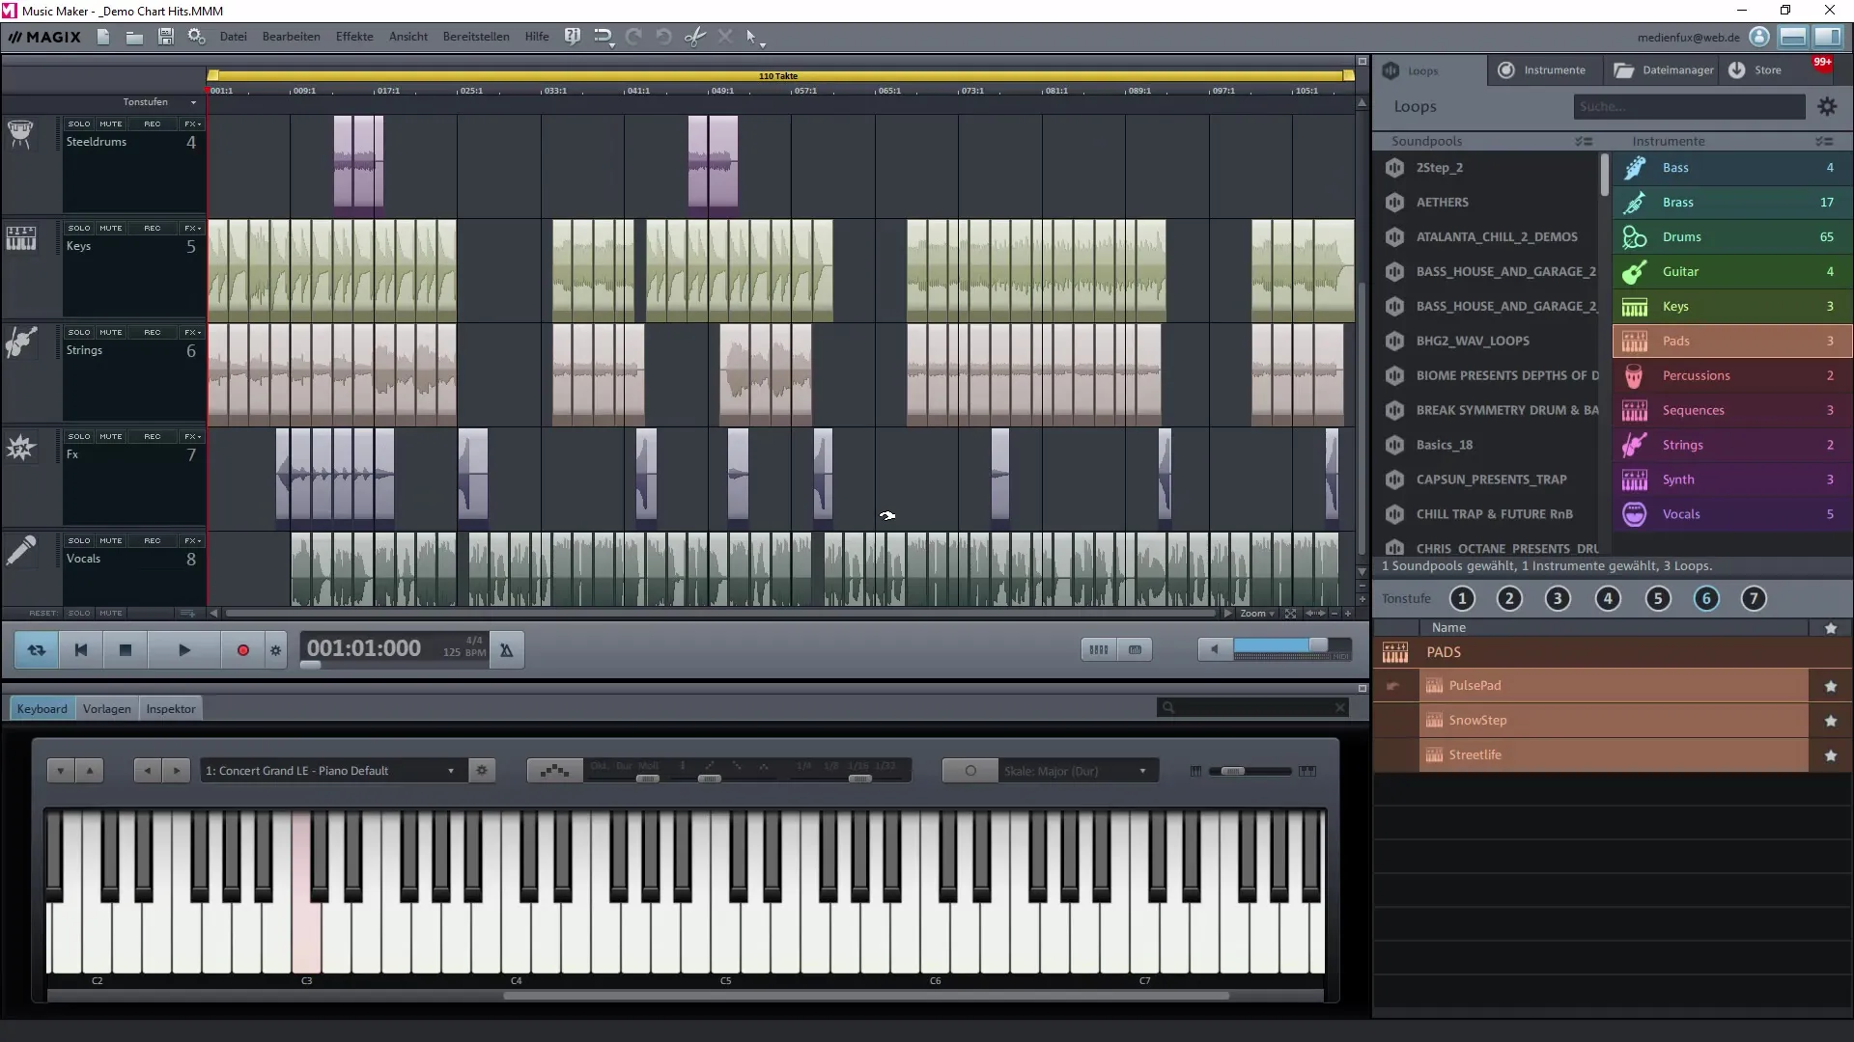Click the Vocals instrument category icon
The image size is (1854, 1042).
click(1634, 514)
